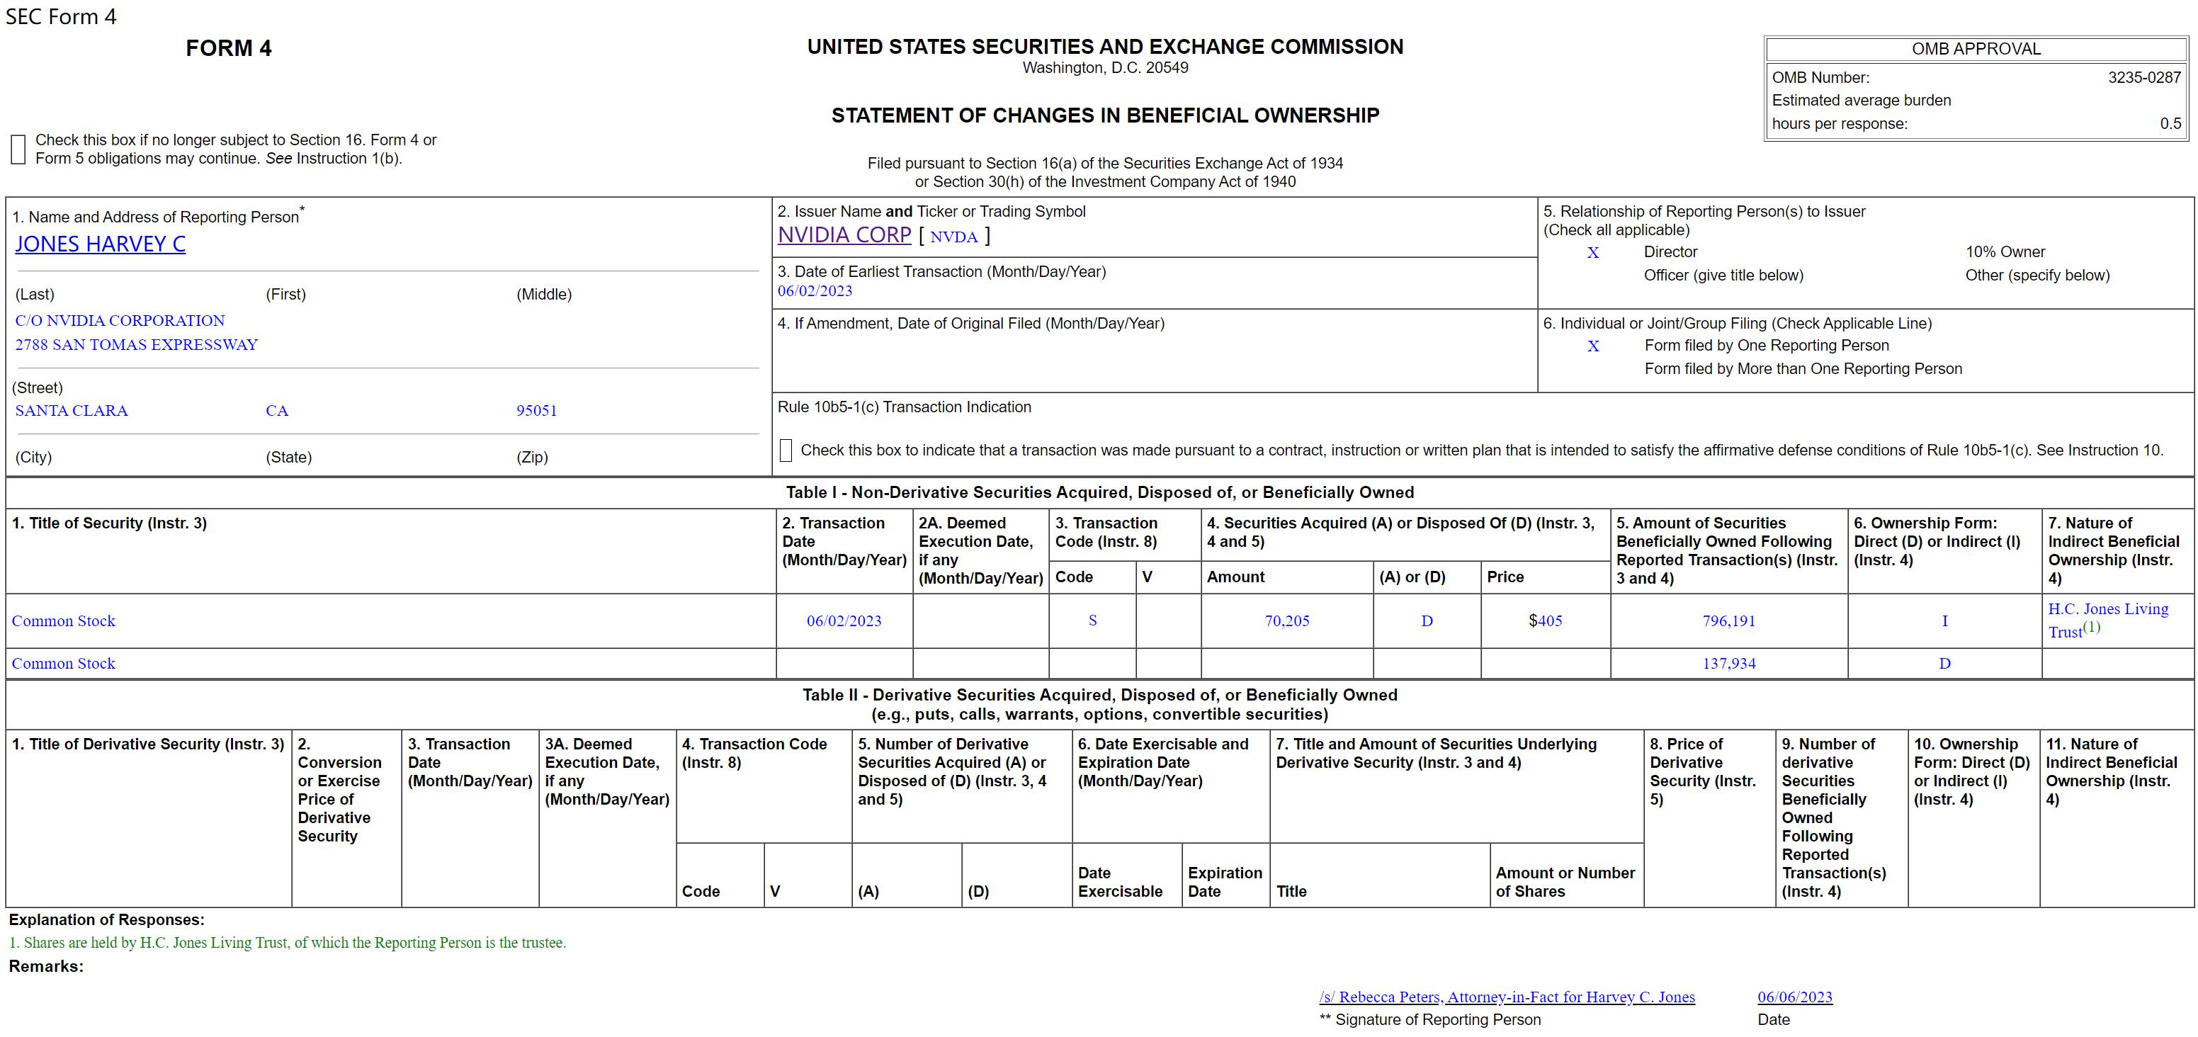Click the X mark next to Director

click(1592, 253)
